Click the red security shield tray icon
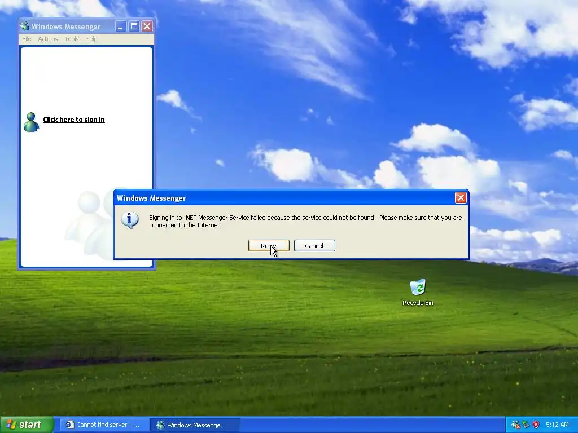Image resolution: width=578 pixels, height=433 pixels. tap(536, 425)
